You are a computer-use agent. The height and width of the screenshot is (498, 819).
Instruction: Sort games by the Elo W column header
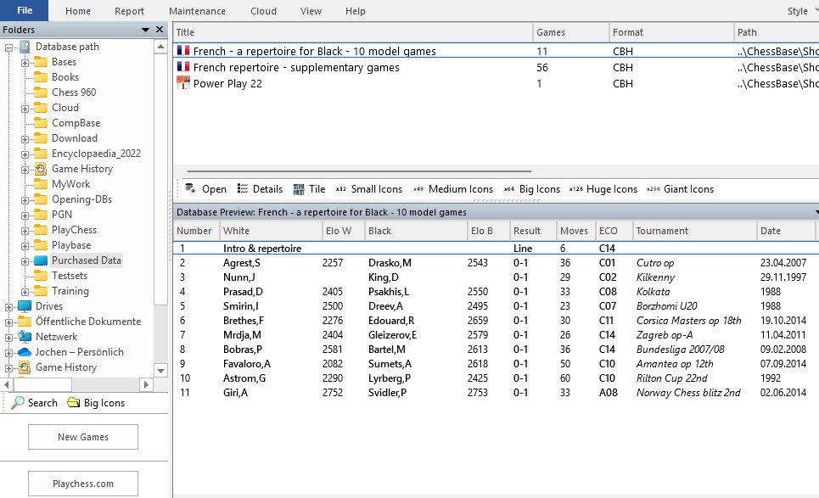pyautogui.click(x=340, y=231)
